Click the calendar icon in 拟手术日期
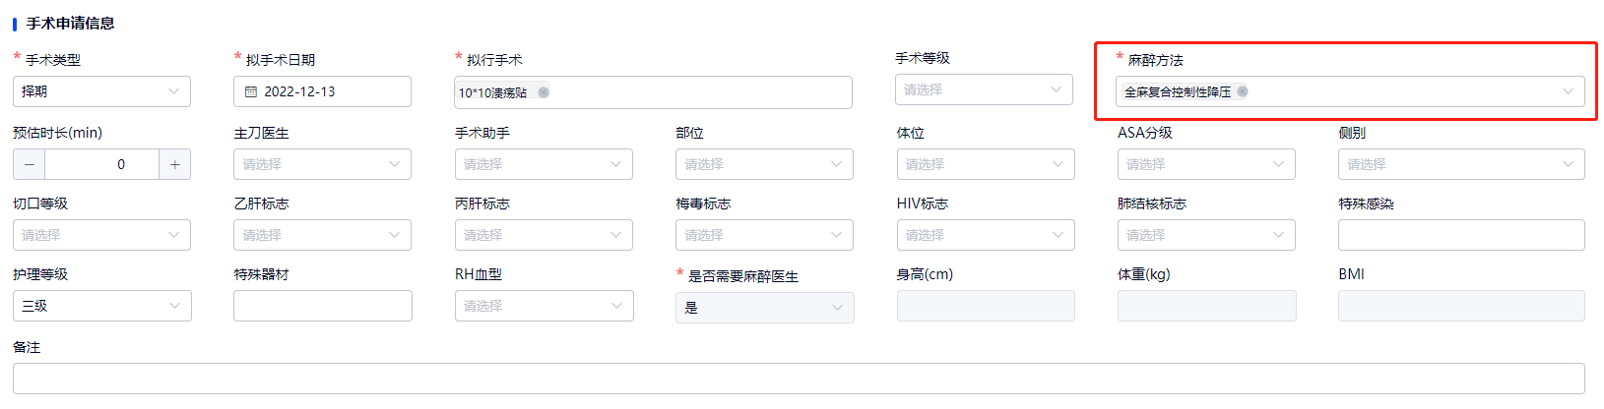 point(251,91)
